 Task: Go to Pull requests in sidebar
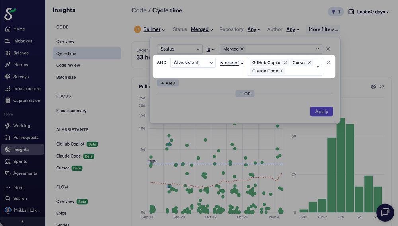25,138
